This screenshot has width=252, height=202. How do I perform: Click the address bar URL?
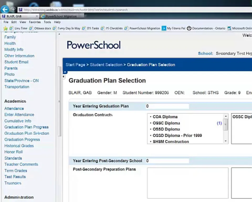[x=76, y=10]
